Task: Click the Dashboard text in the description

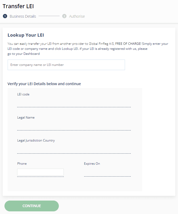Action: 31,54
